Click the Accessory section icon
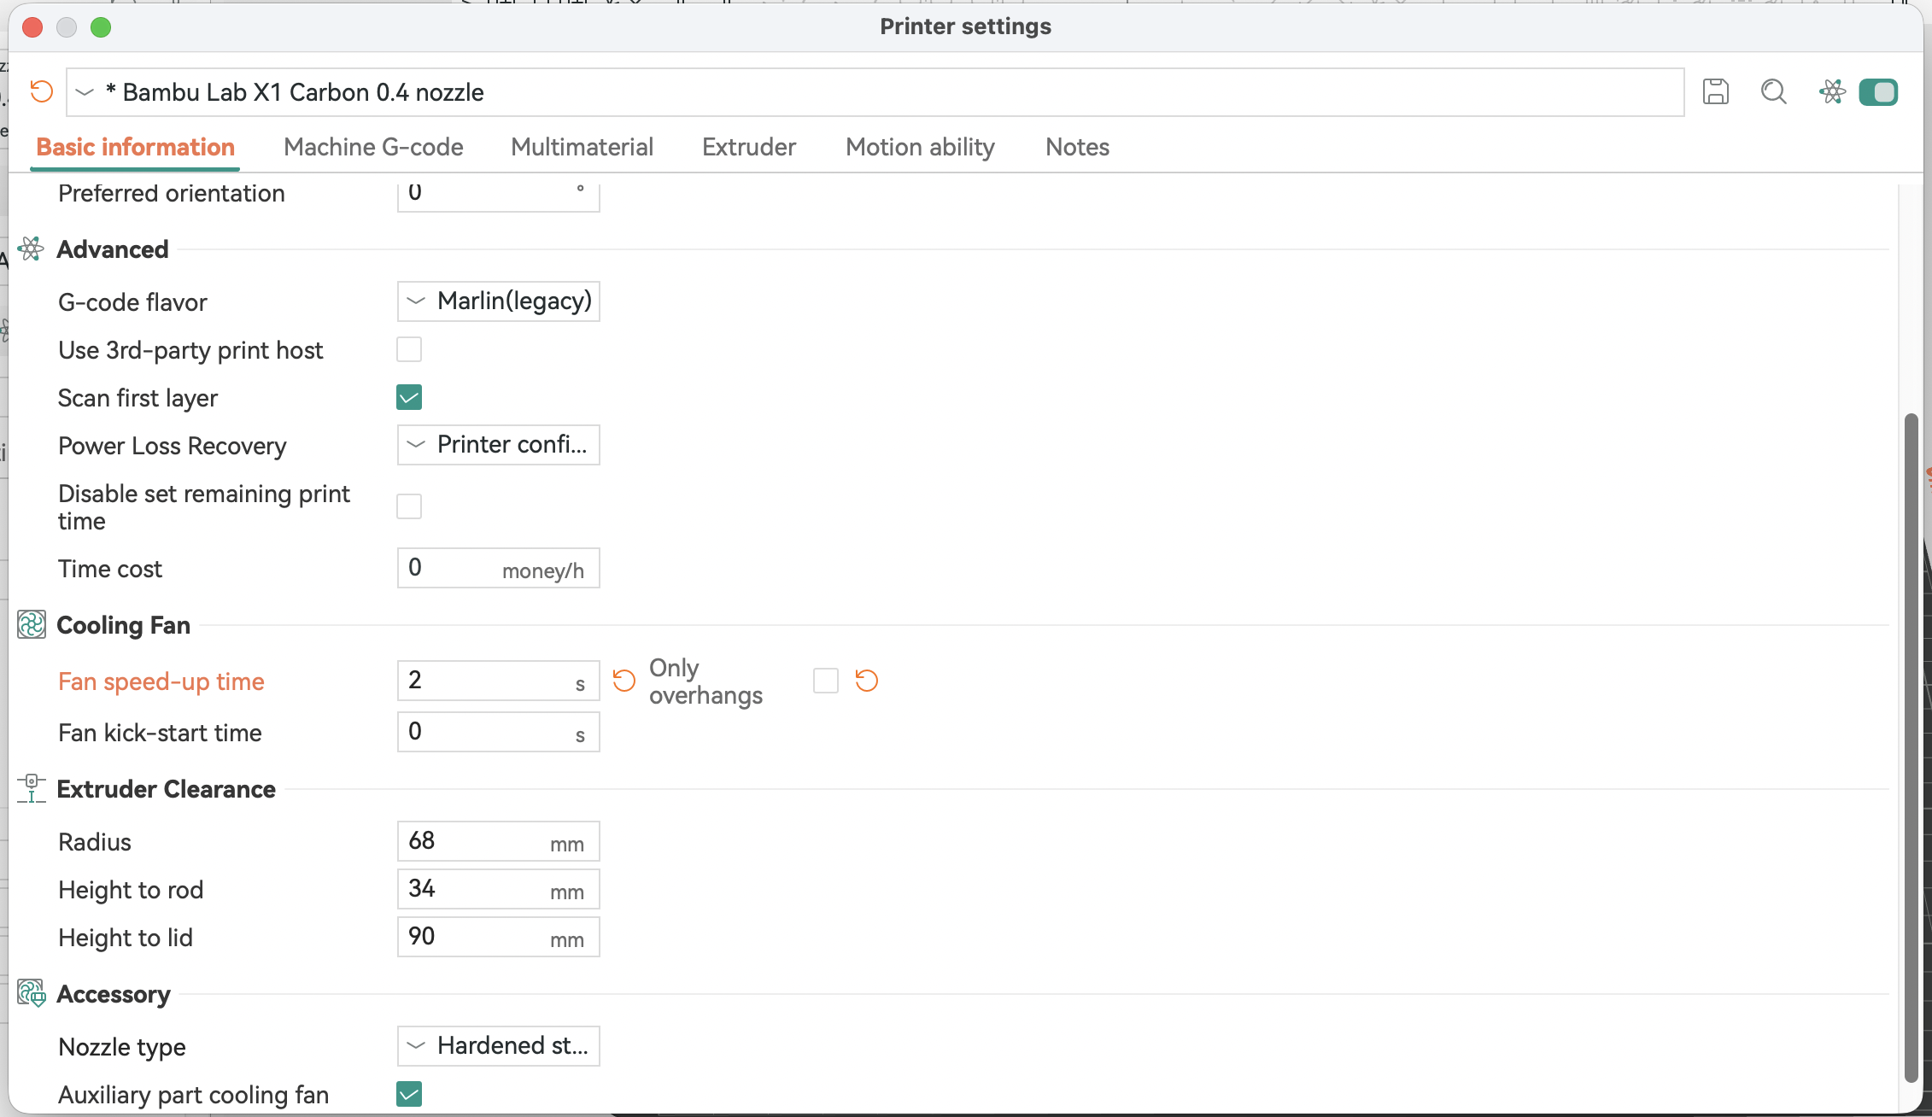The width and height of the screenshot is (1932, 1117). (x=31, y=994)
